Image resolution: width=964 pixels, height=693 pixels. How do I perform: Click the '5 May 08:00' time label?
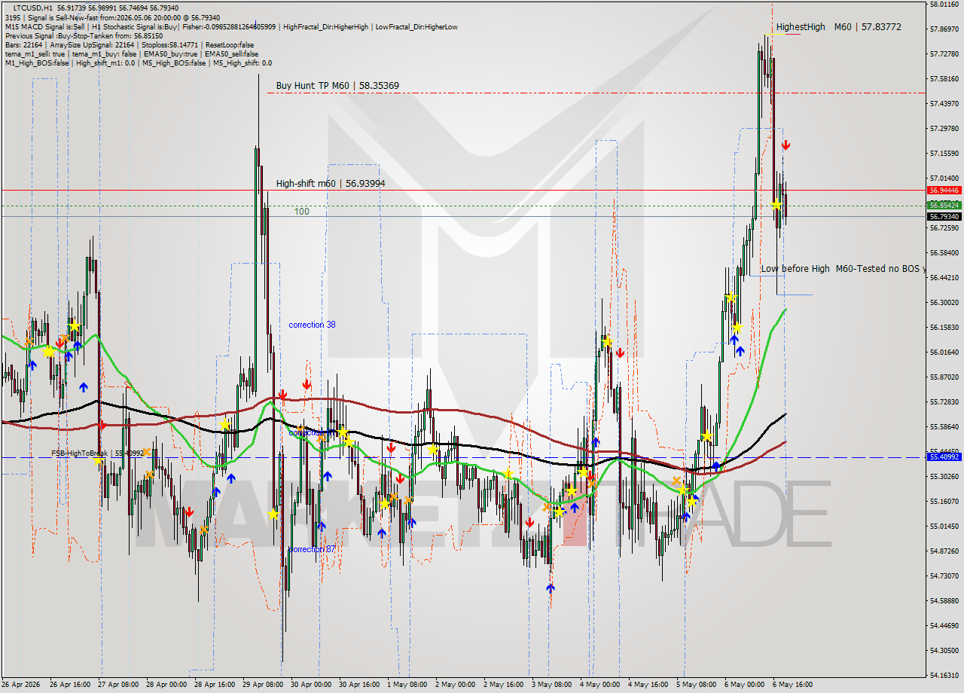click(697, 685)
